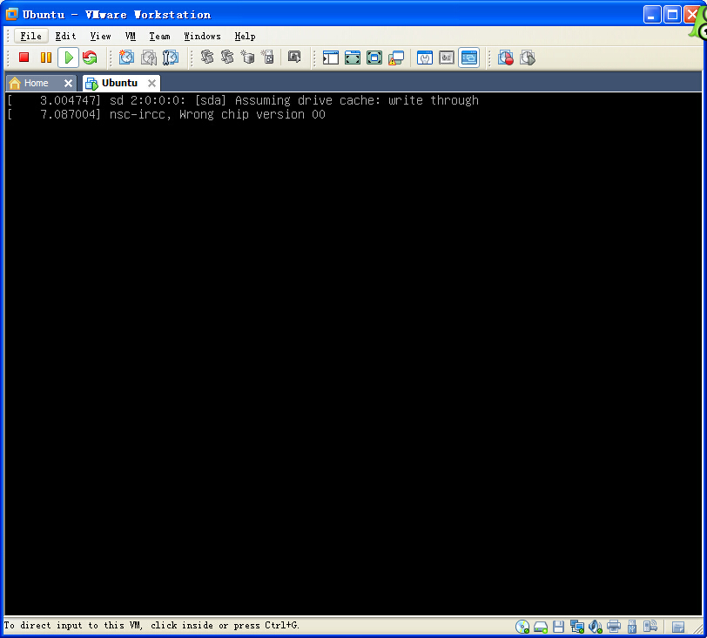Click the floppy drive status icon
Image resolution: width=707 pixels, height=638 pixels.
point(559,627)
